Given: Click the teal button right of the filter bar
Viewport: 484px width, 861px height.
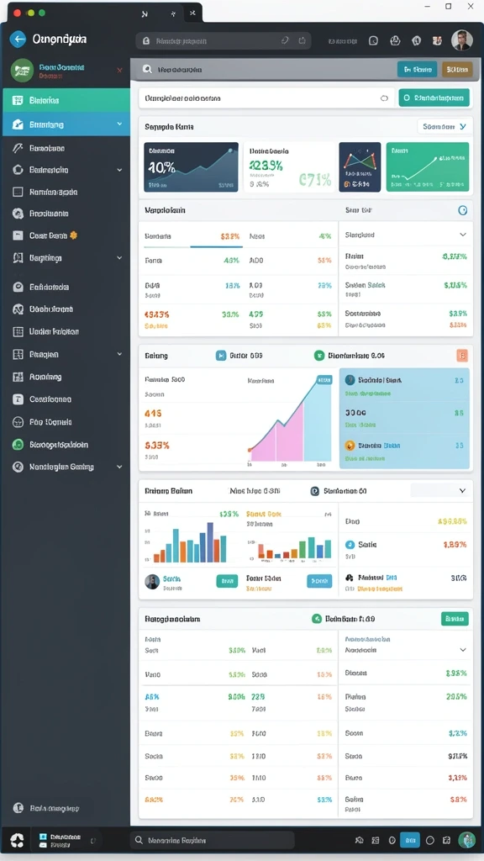Looking at the screenshot, I should (x=434, y=98).
